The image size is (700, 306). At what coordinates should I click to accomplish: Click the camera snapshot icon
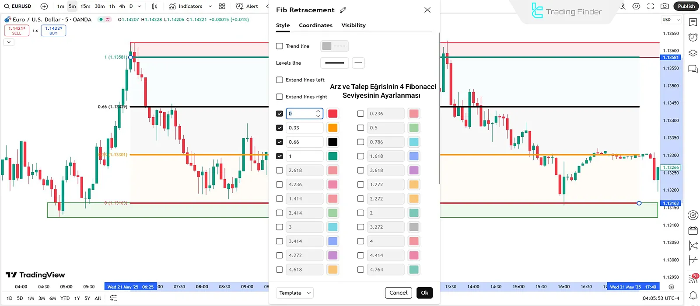click(x=665, y=6)
